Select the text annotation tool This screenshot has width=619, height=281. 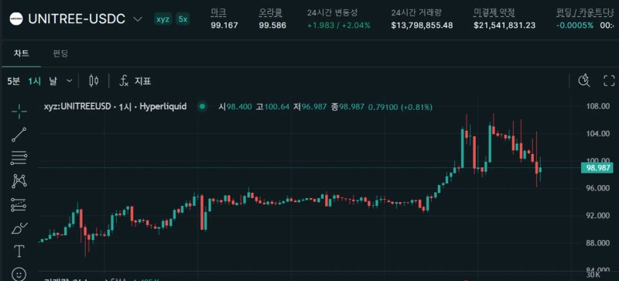(19, 251)
